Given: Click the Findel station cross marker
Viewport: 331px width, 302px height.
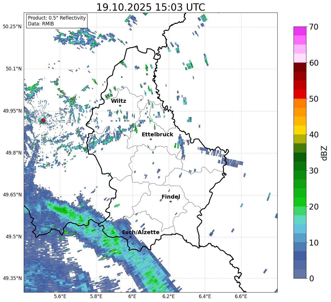Looking at the screenshot, I should 171,202.
